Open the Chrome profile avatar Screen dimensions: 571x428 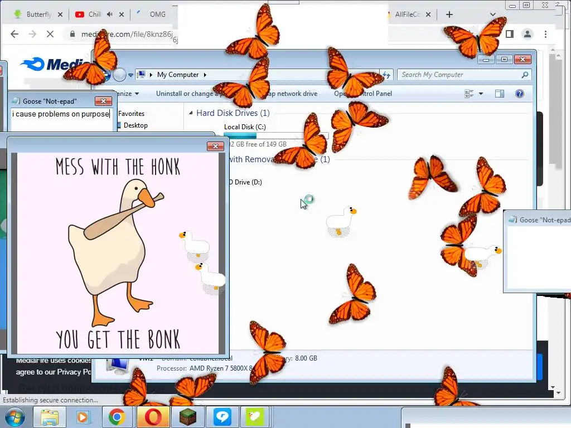(x=527, y=34)
